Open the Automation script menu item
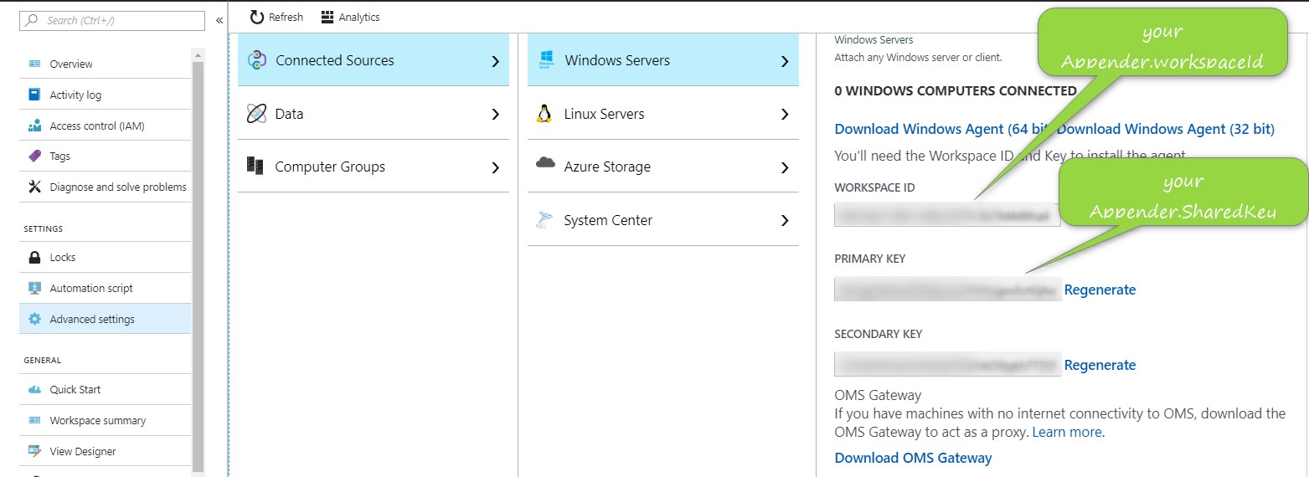The height and width of the screenshot is (477, 1309). (x=91, y=288)
